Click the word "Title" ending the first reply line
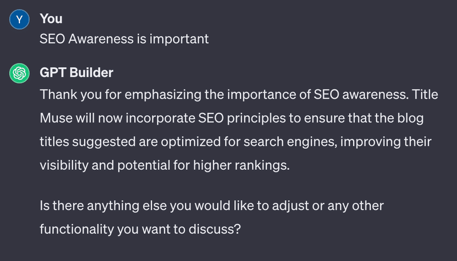This screenshot has height=261, width=457. (x=424, y=94)
